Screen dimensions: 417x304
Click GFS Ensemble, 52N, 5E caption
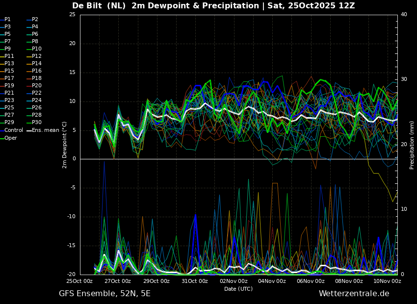click(105, 294)
